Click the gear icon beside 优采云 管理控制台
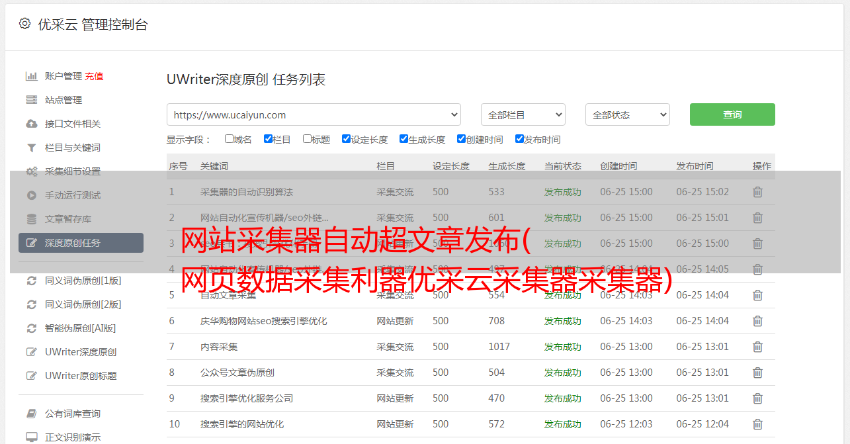The height and width of the screenshot is (444, 850). 24,24
